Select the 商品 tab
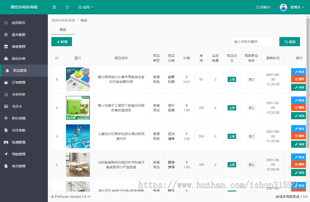The height and width of the screenshot is (202, 310). pos(63,30)
